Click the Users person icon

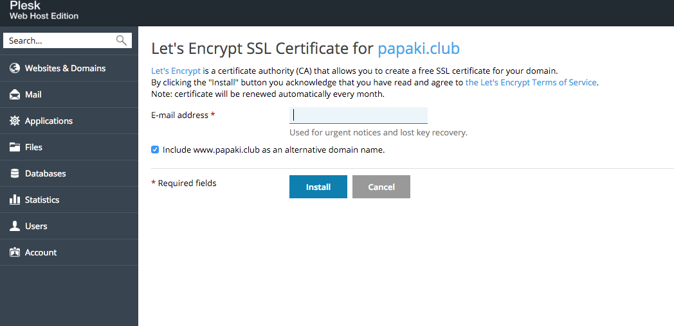click(15, 226)
